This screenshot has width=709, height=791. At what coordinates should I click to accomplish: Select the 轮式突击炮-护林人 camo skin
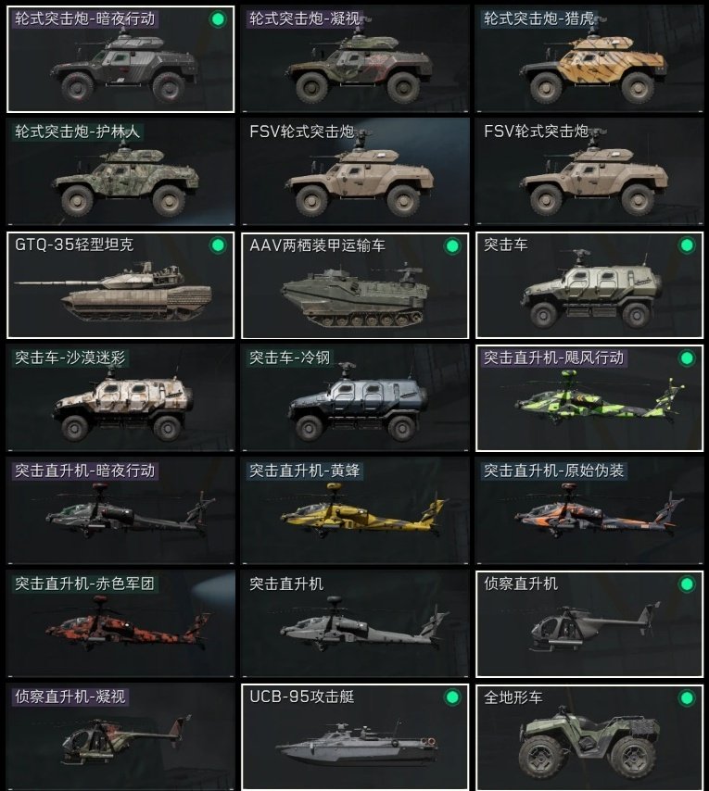[x=120, y=172]
